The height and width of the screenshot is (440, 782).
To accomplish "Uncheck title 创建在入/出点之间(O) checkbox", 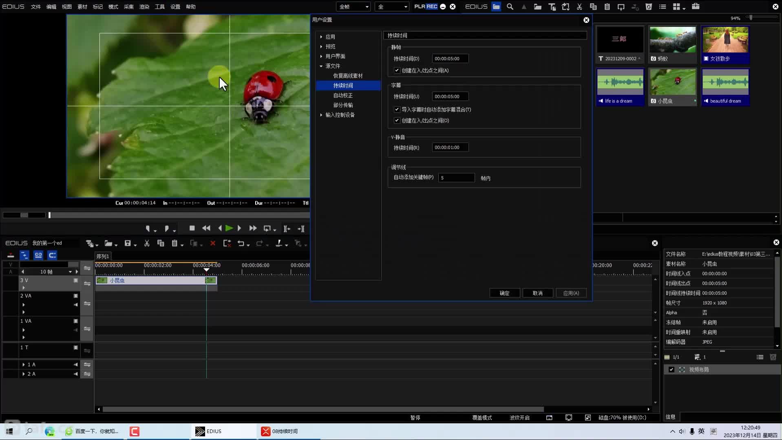I will 397,120.
